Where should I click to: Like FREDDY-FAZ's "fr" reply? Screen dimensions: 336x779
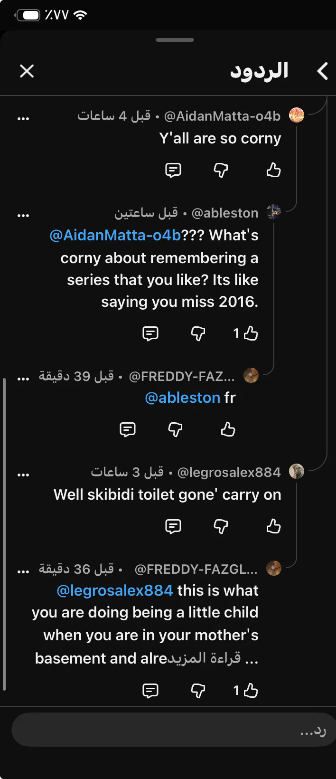coord(228,429)
